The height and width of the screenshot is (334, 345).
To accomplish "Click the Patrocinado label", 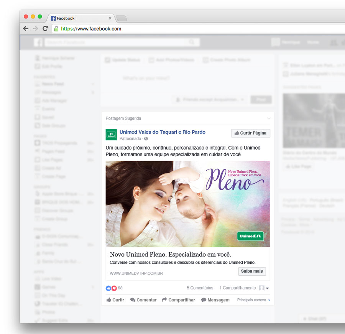I will (x=130, y=138).
